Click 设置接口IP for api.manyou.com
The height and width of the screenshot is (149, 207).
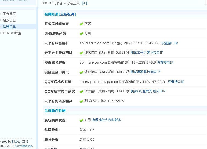165,63
